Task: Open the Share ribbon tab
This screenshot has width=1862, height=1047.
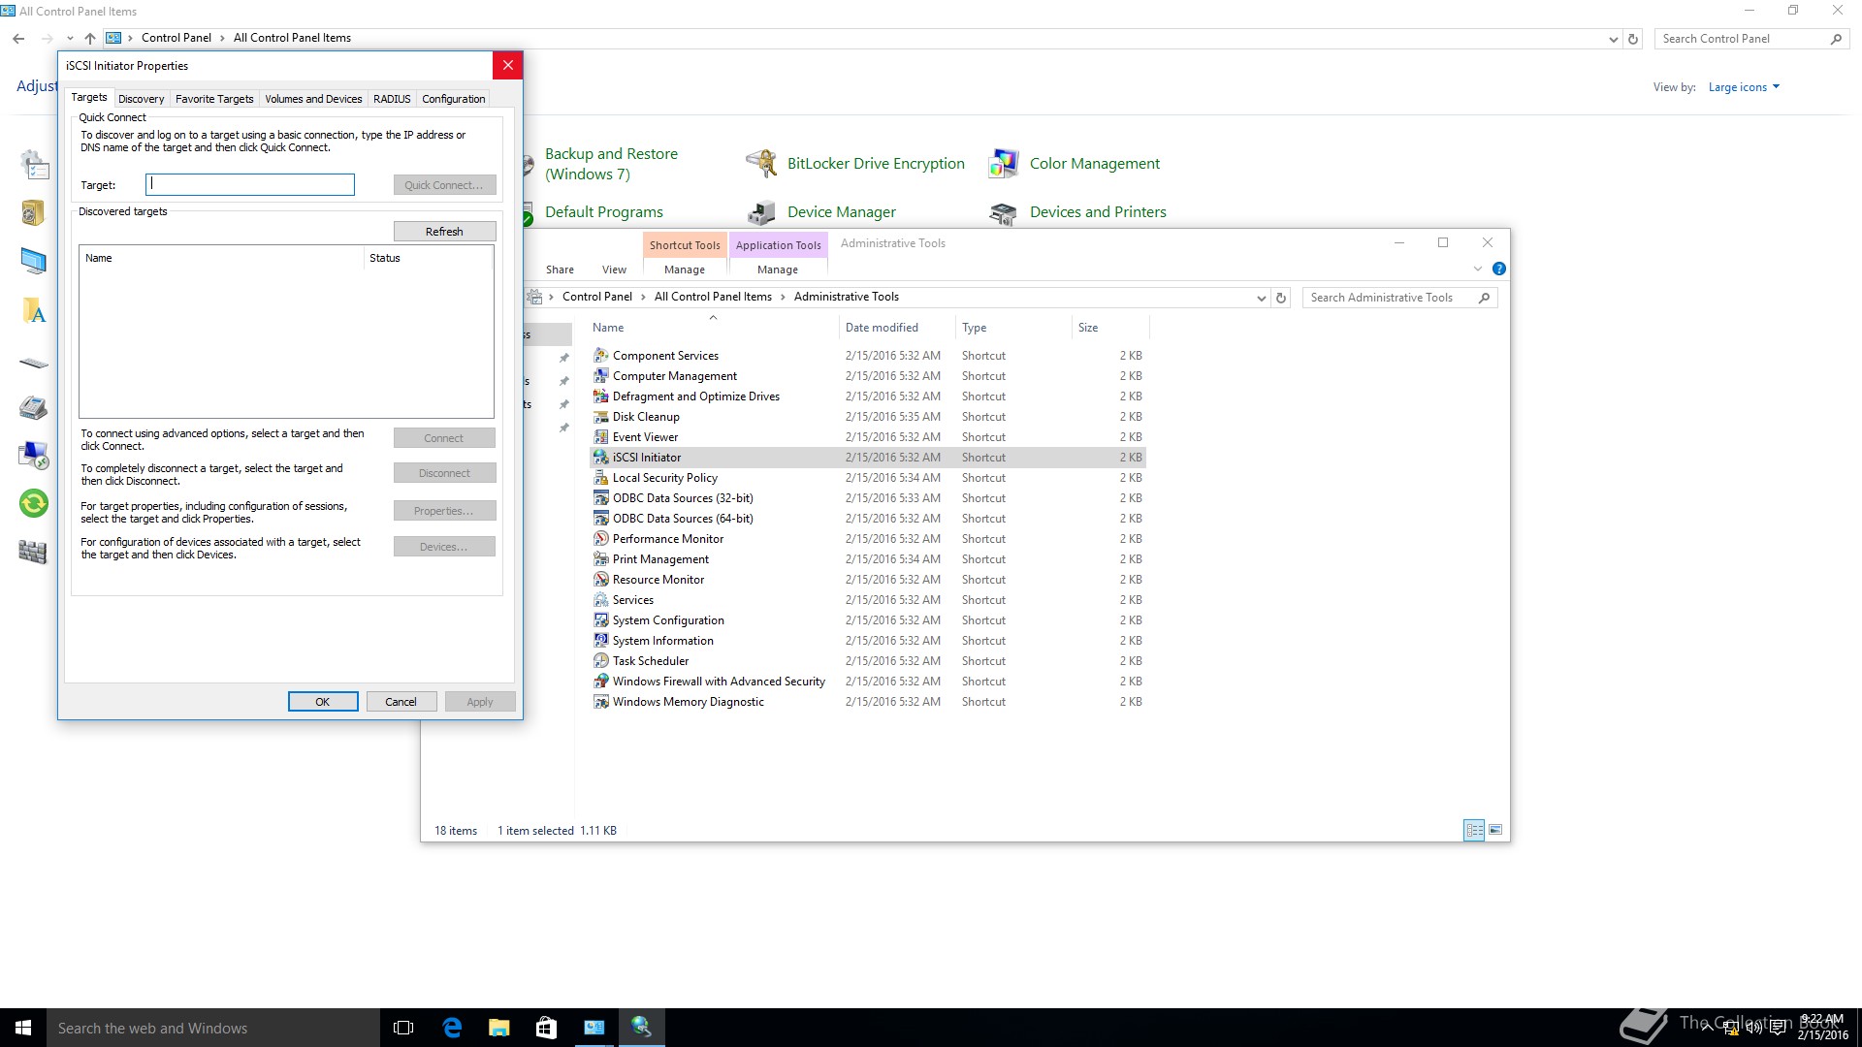Action: point(560,270)
